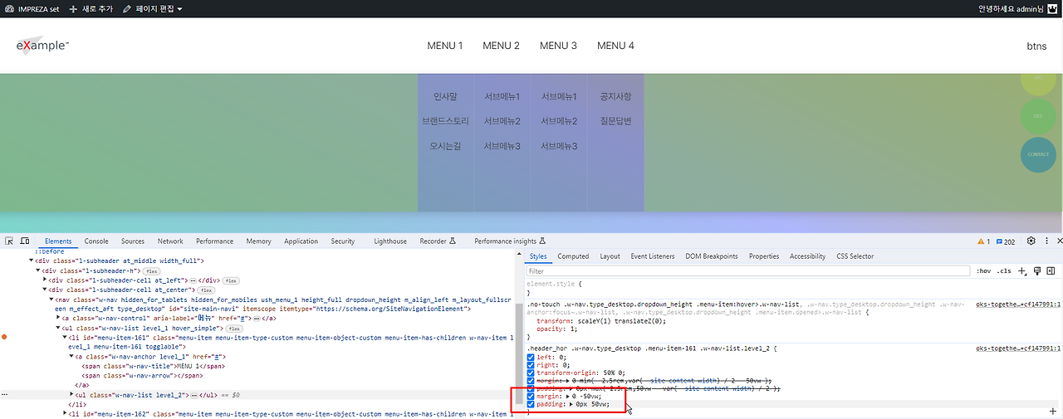The width and height of the screenshot is (1063, 419).
Task: Switch to the Network tab
Action: point(170,241)
